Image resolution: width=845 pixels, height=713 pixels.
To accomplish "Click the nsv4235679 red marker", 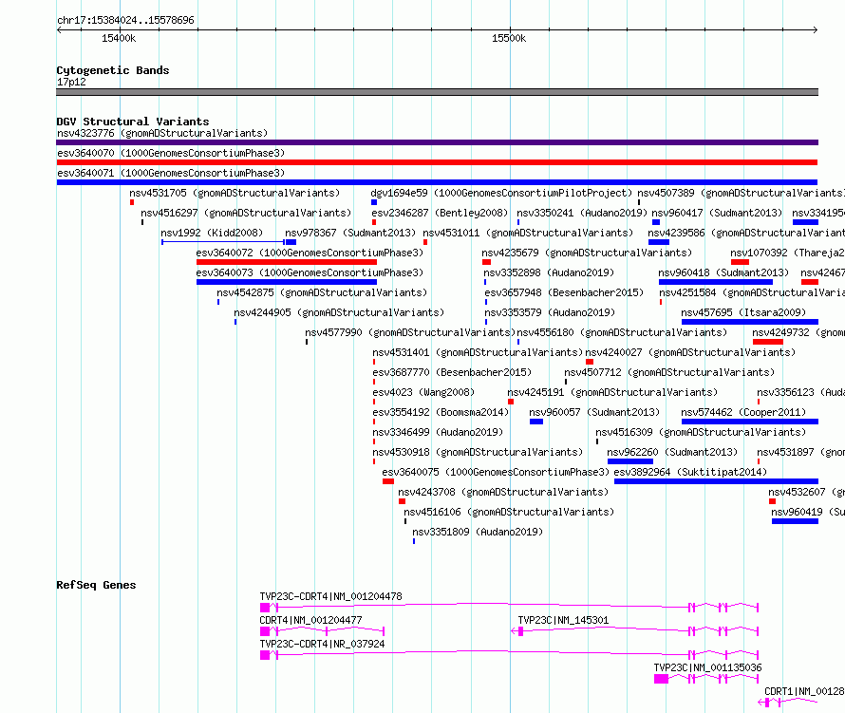I will pyautogui.click(x=487, y=262).
